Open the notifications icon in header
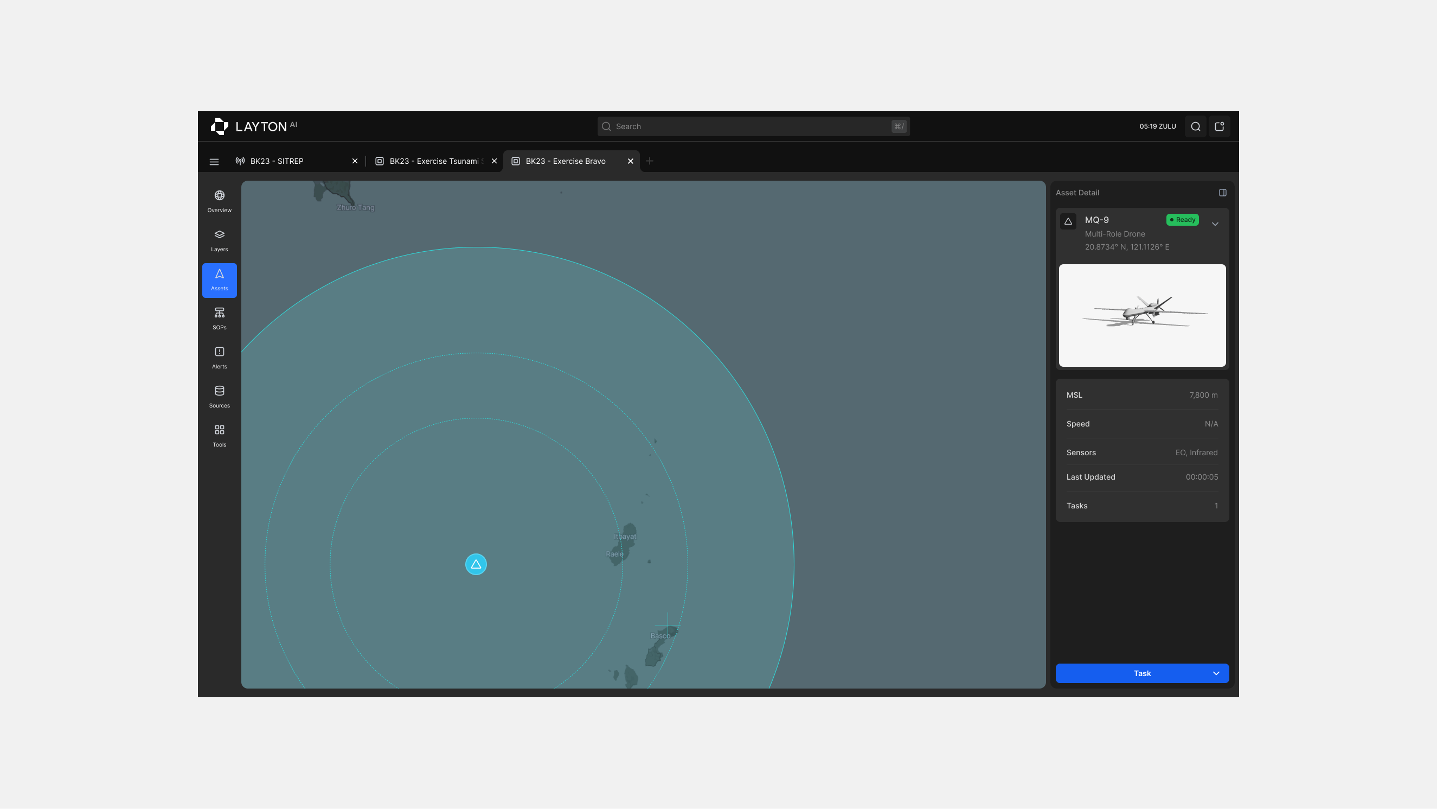The height and width of the screenshot is (809, 1437). coord(1220,126)
